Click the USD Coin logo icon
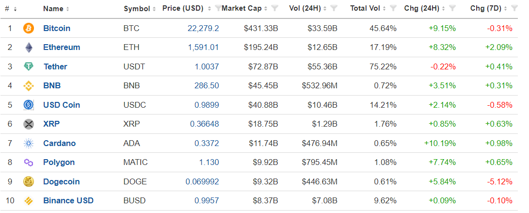 click(x=29, y=105)
